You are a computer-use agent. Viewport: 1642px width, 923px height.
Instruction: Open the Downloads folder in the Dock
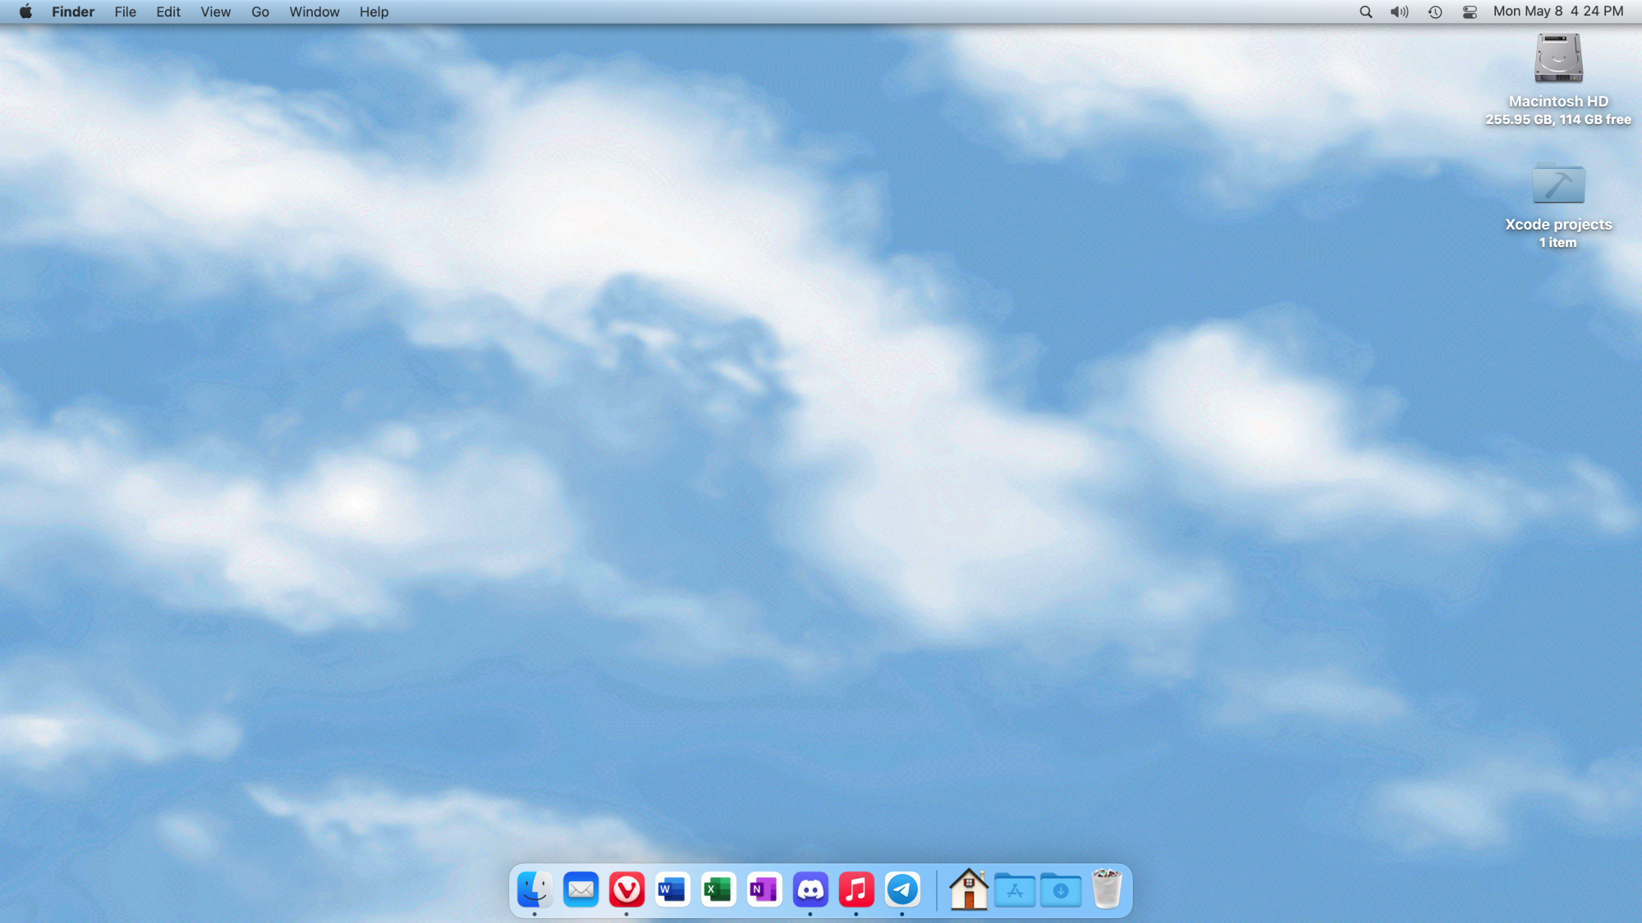coord(1061,889)
